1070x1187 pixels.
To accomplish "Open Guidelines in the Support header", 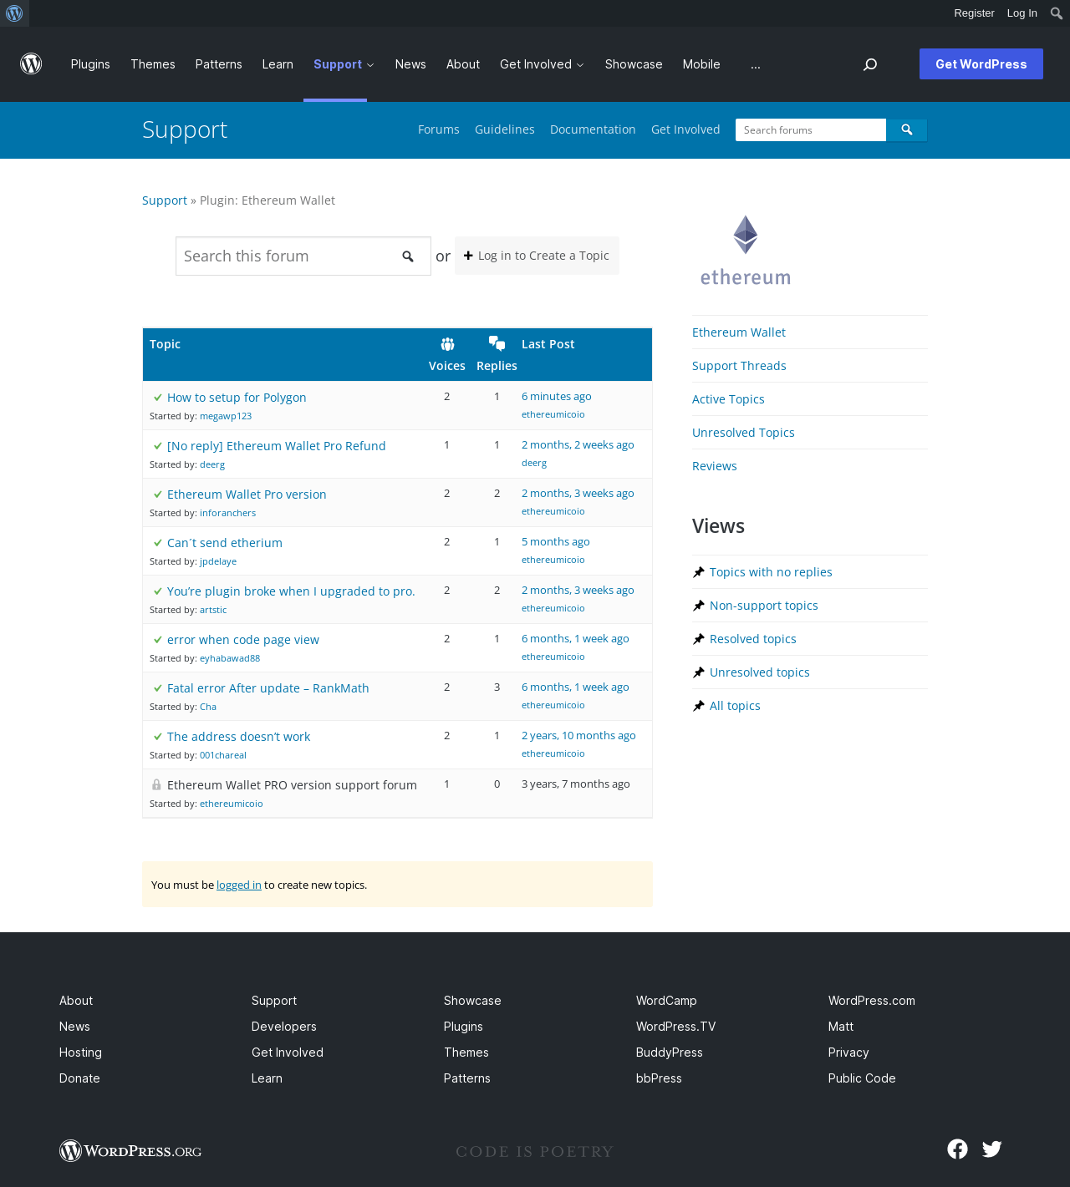I will [x=505, y=129].
